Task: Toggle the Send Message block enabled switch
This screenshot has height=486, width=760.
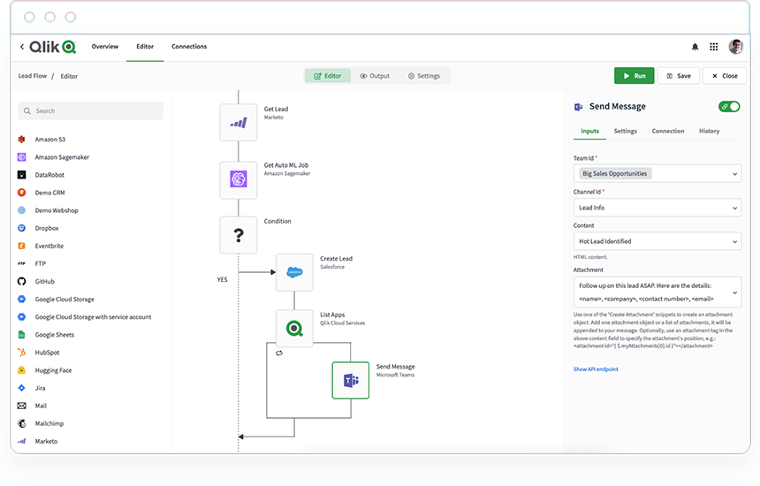Action: pyautogui.click(x=729, y=106)
